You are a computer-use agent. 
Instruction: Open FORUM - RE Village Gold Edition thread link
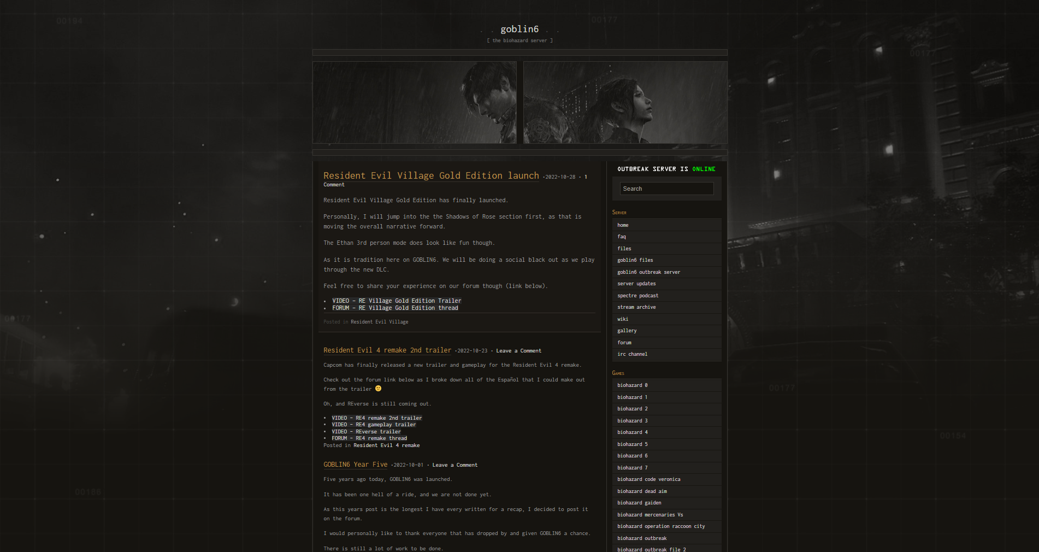pyautogui.click(x=395, y=308)
